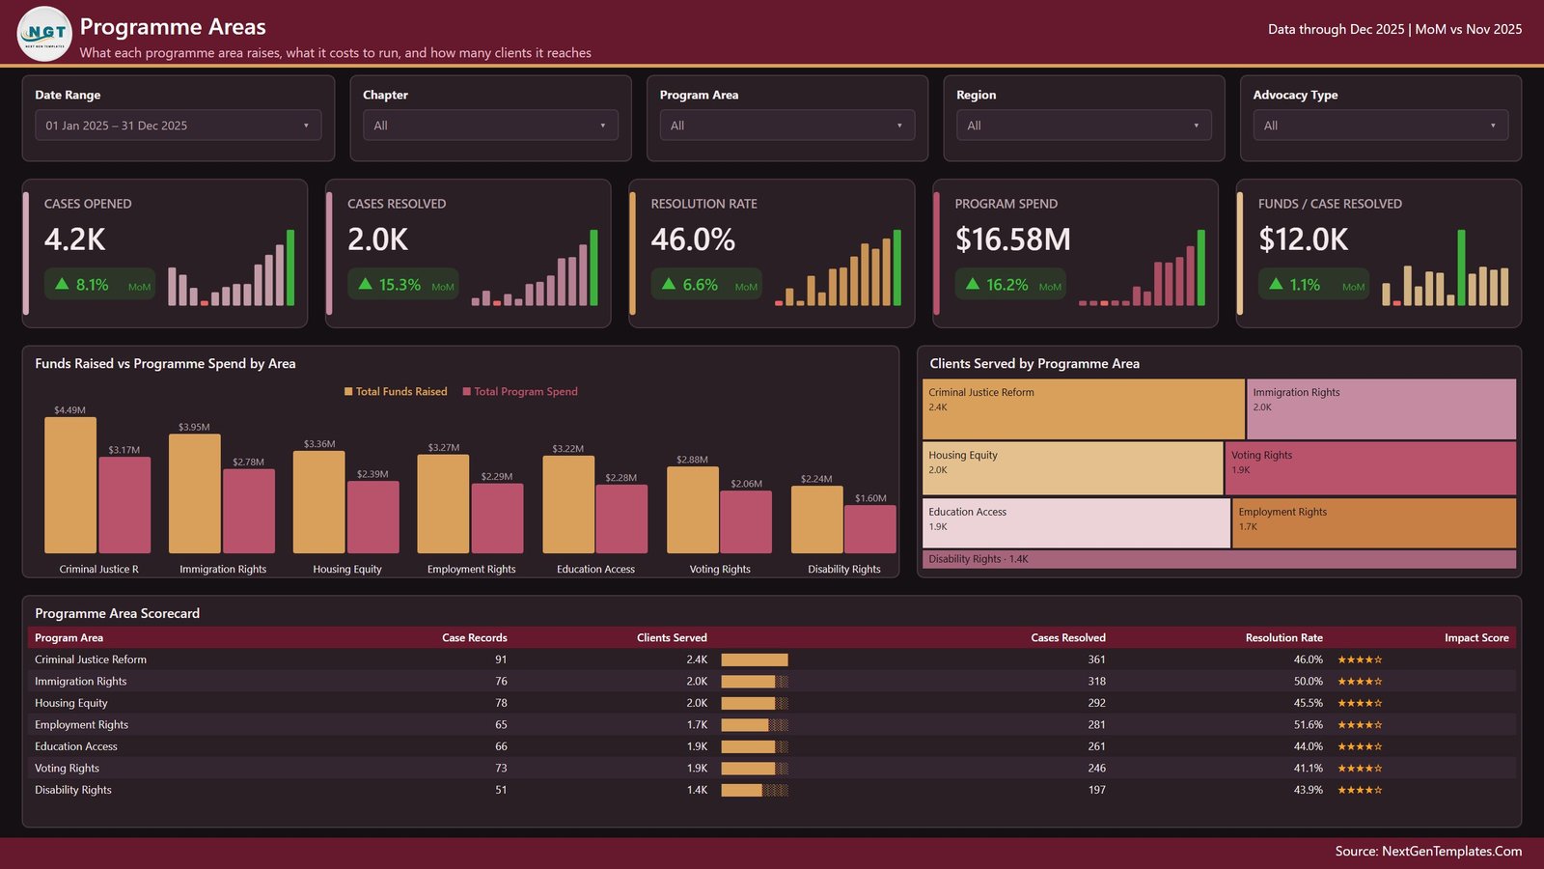Click the Funds / Case Resolved 1.1% up arrow
The image size is (1544, 869).
(1276, 284)
